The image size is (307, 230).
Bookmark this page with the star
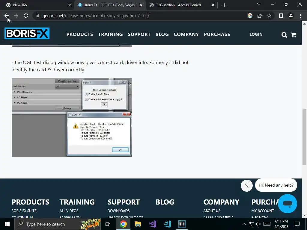click(x=269, y=16)
